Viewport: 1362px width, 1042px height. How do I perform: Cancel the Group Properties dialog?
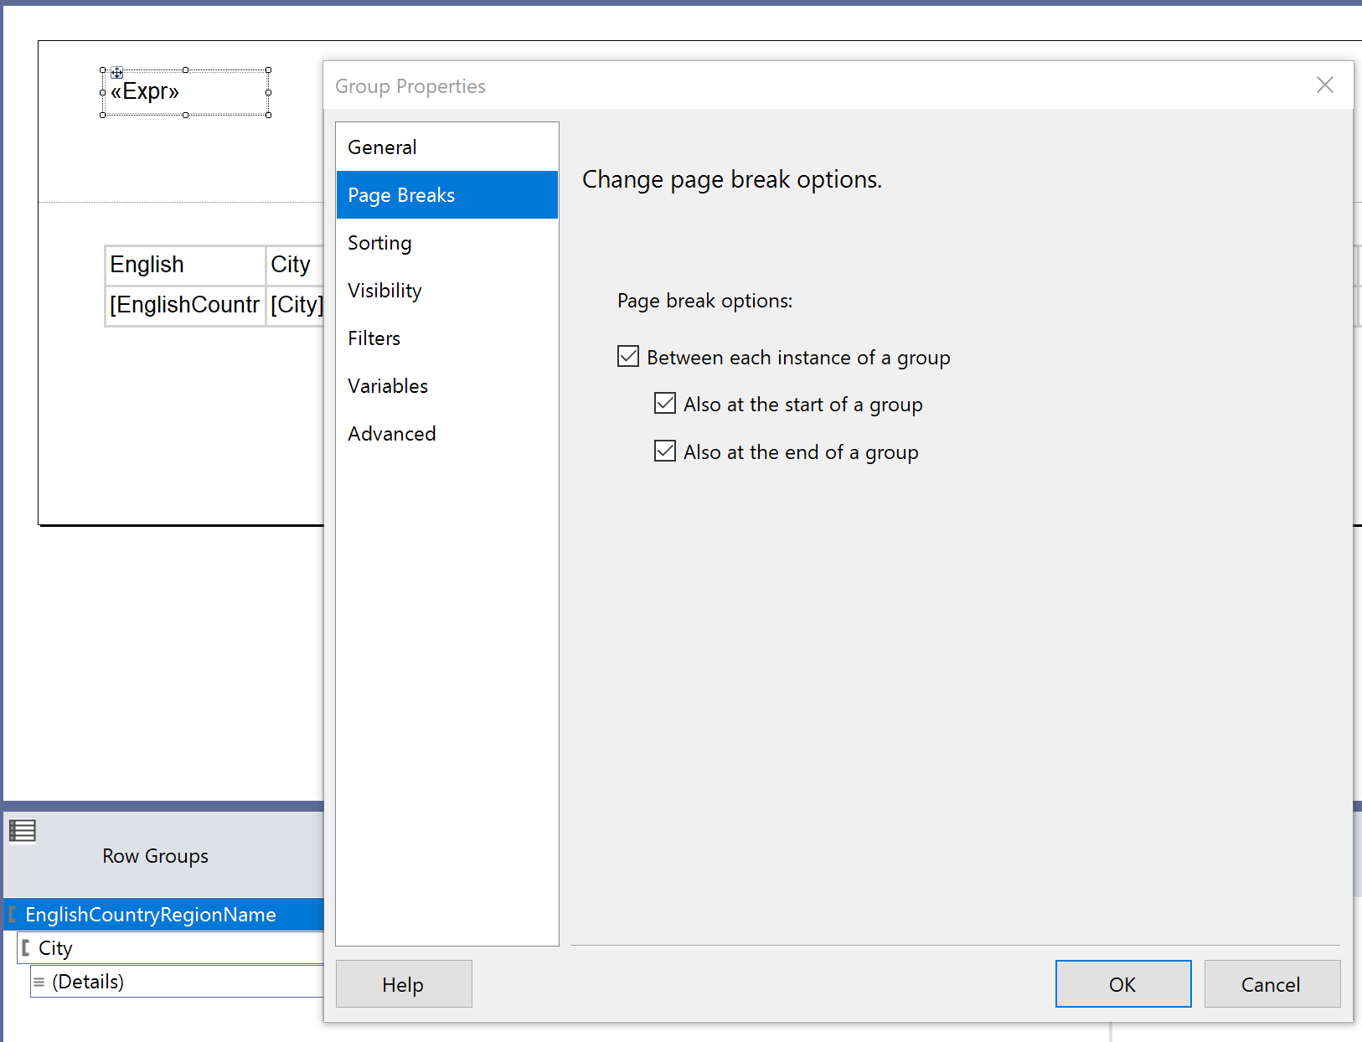(1272, 984)
